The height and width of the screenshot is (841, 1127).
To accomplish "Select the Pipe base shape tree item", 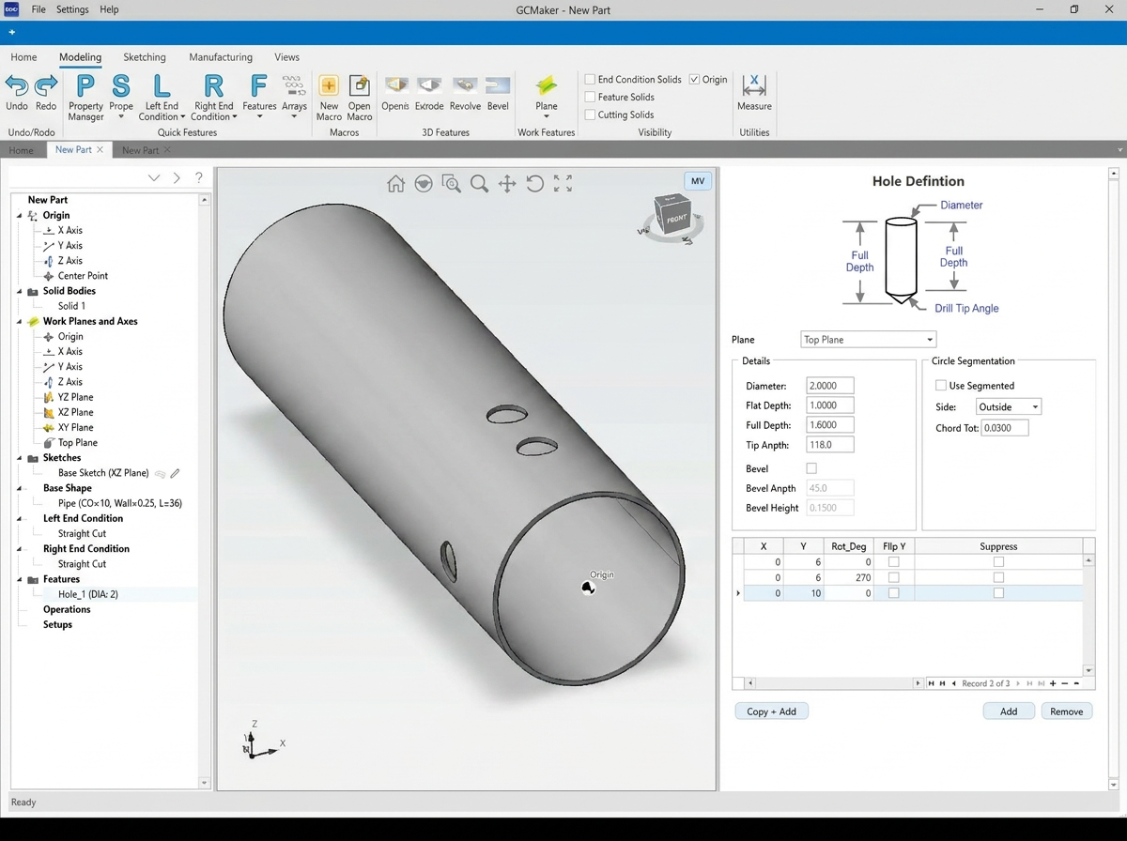I will click(119, 503).
